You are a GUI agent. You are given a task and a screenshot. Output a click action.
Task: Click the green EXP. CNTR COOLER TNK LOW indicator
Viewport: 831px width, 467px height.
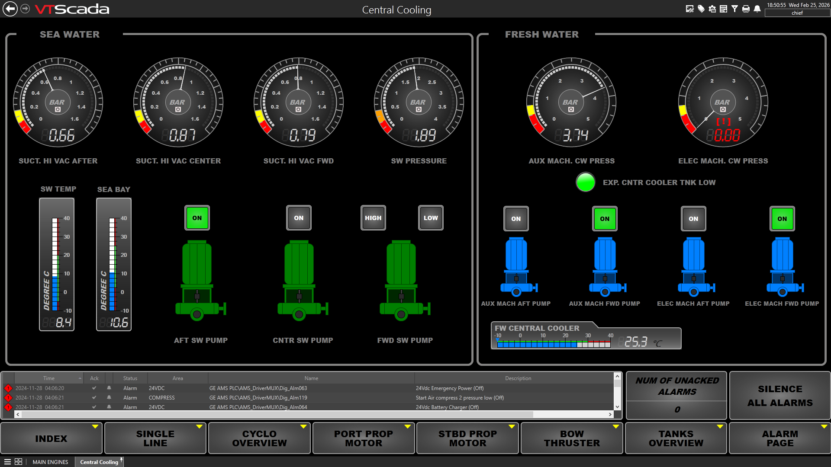coord(586,182)
